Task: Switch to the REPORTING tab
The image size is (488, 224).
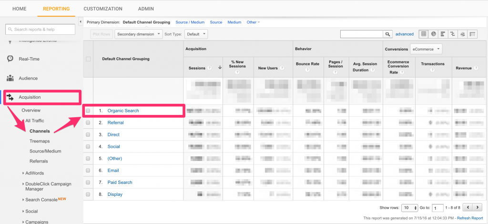Action: 56,9
